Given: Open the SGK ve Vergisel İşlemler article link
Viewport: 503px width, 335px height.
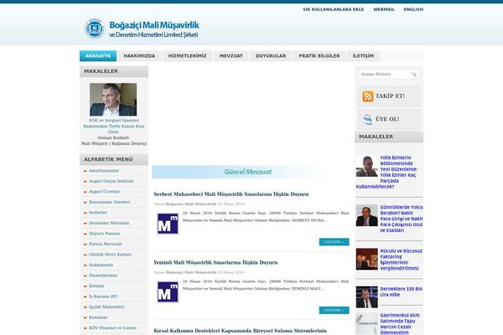Looking at the screenshot, I should point(114,126).
